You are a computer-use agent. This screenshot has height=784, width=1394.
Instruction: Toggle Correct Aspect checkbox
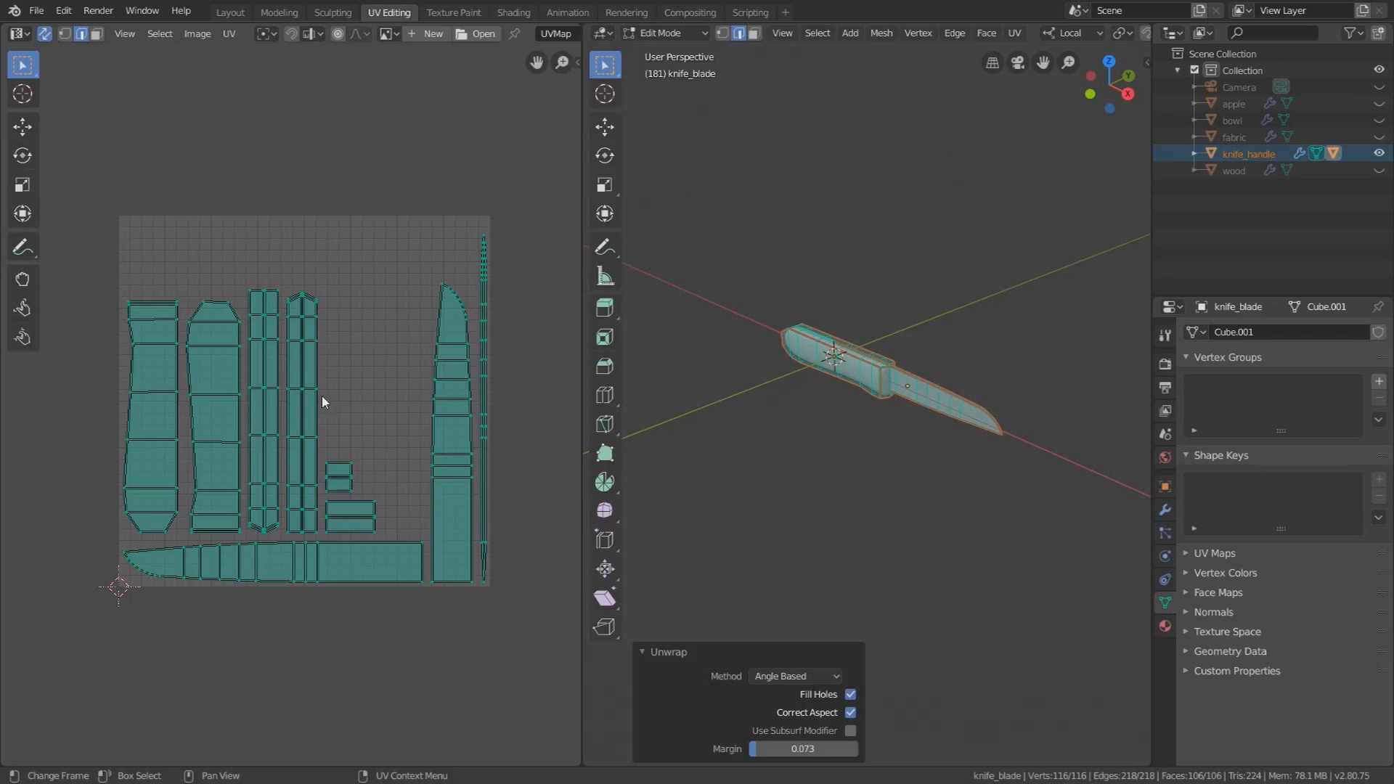point(851,712)
